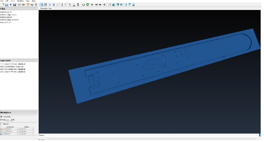The width and height of the screenshot is (264, 142).
Task: Click the Margin percentage input field
Action: 8,120
